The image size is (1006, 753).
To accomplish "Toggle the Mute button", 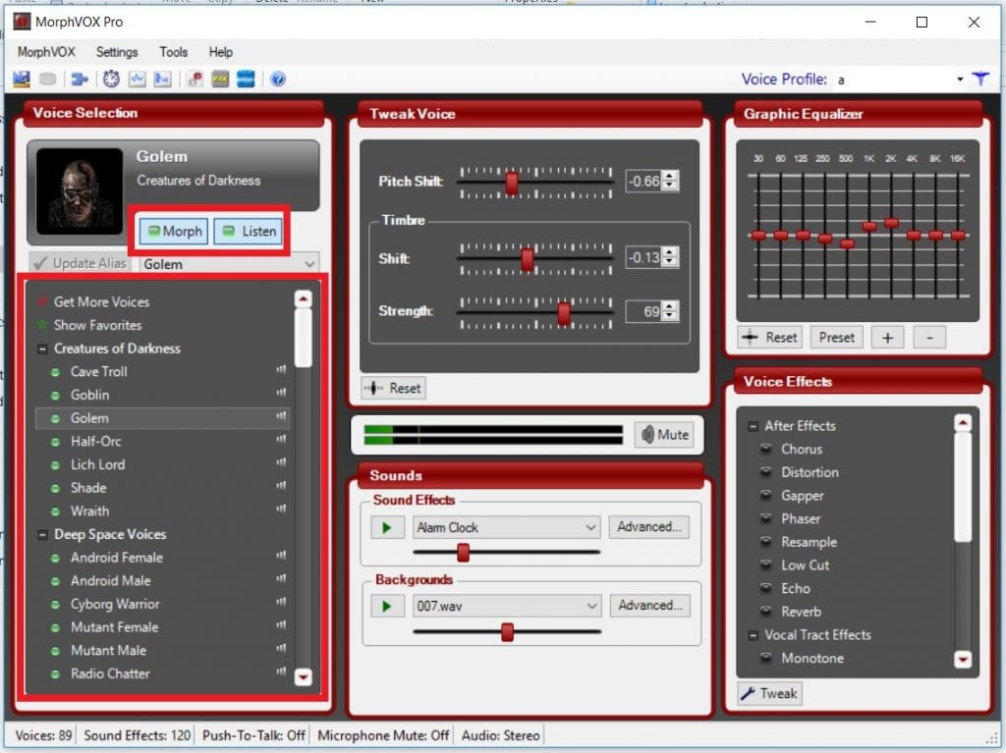I will [x=665, y=435].
